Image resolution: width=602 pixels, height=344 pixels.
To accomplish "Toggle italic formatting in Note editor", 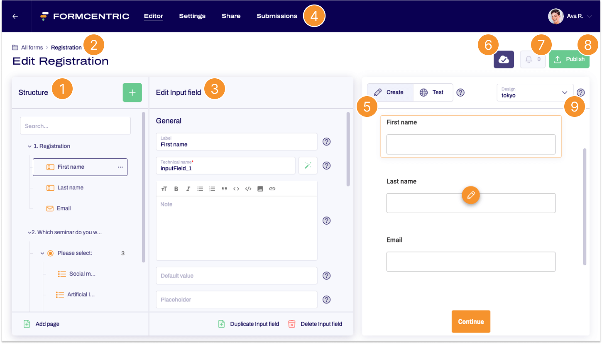I will [188, 189].
